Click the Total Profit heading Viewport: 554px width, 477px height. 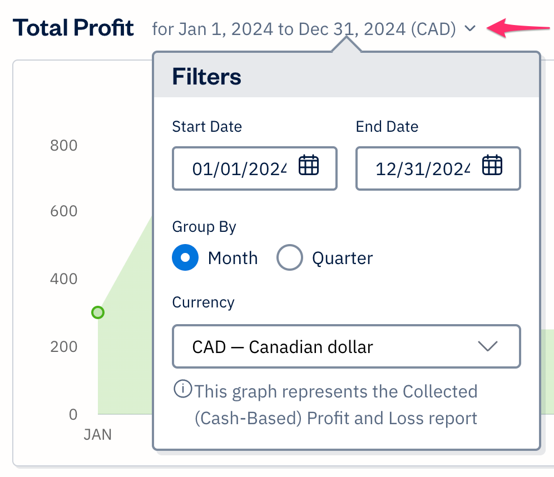tap(73, 27)
